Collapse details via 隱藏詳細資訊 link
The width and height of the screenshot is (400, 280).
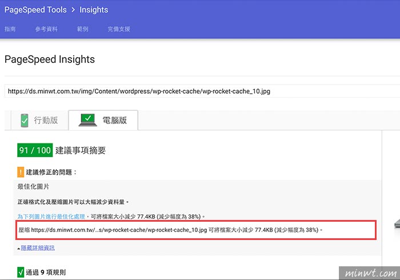point(38,248)
